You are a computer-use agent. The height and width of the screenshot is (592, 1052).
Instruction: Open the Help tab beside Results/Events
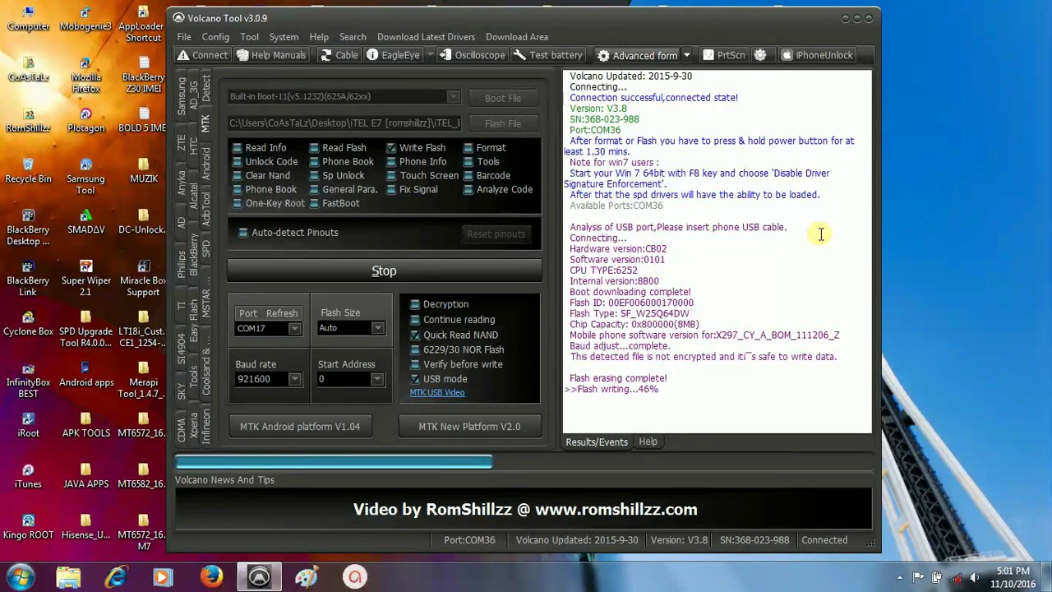pyautogui.click(x=648, y=442)
